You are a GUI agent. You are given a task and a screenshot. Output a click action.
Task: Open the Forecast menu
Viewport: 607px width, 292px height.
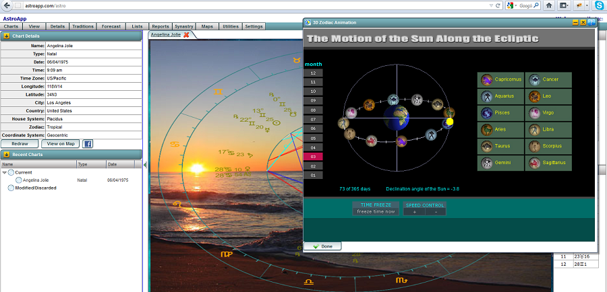click(111, 26)
